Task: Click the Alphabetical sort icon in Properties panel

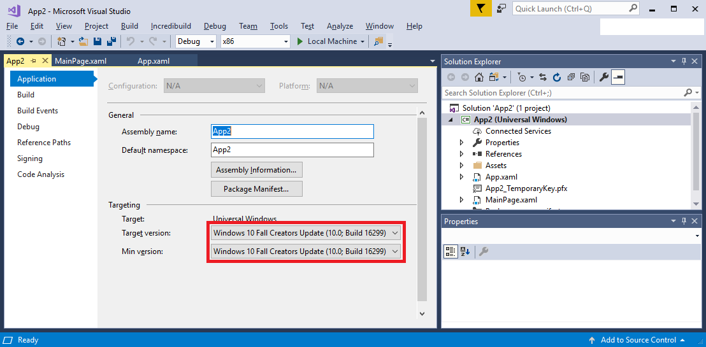Action: [465, 251]
